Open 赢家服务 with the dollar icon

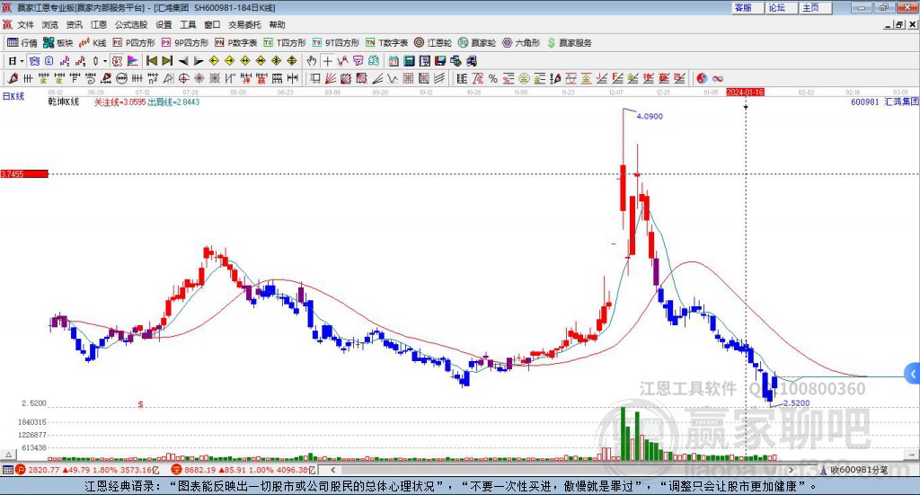pos(569,43)
